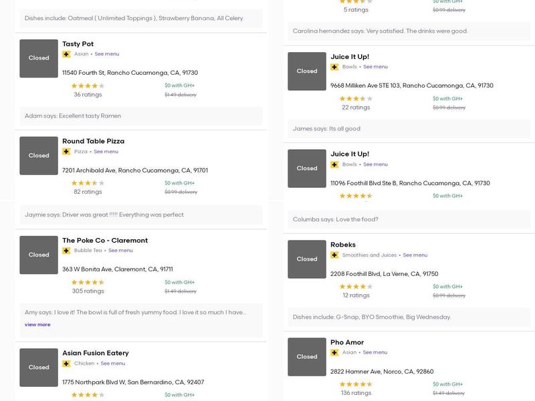Open See menu for Round Table Pizza
Image resolution: width=535 pixels, height=401 pixels.
(x=106, y=152)
